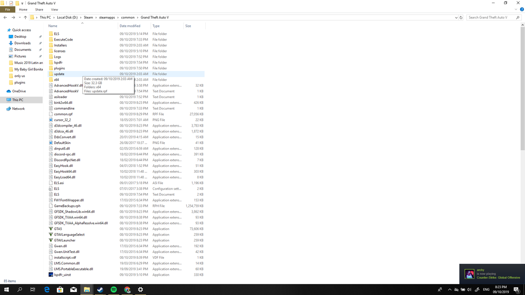The image size is (525, 295).
Task: Expand the address bar history dropdown
Action: 456,17
